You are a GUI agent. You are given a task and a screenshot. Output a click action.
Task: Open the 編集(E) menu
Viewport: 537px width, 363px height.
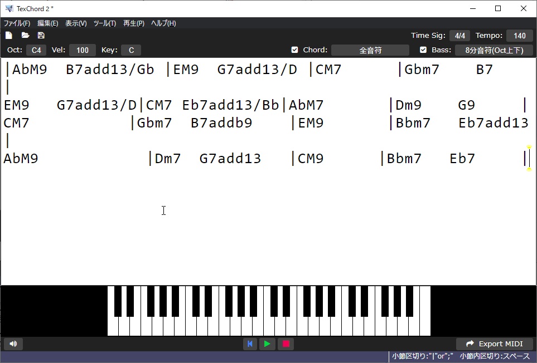47,23
